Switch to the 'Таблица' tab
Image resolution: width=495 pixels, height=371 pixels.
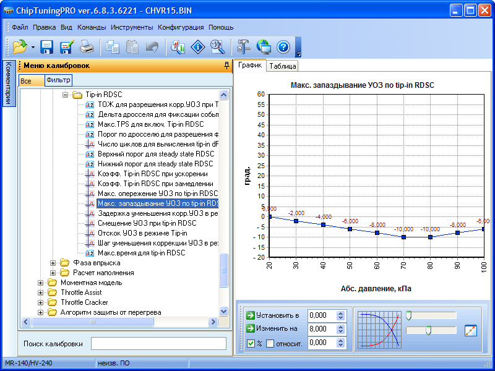[282, 66]
